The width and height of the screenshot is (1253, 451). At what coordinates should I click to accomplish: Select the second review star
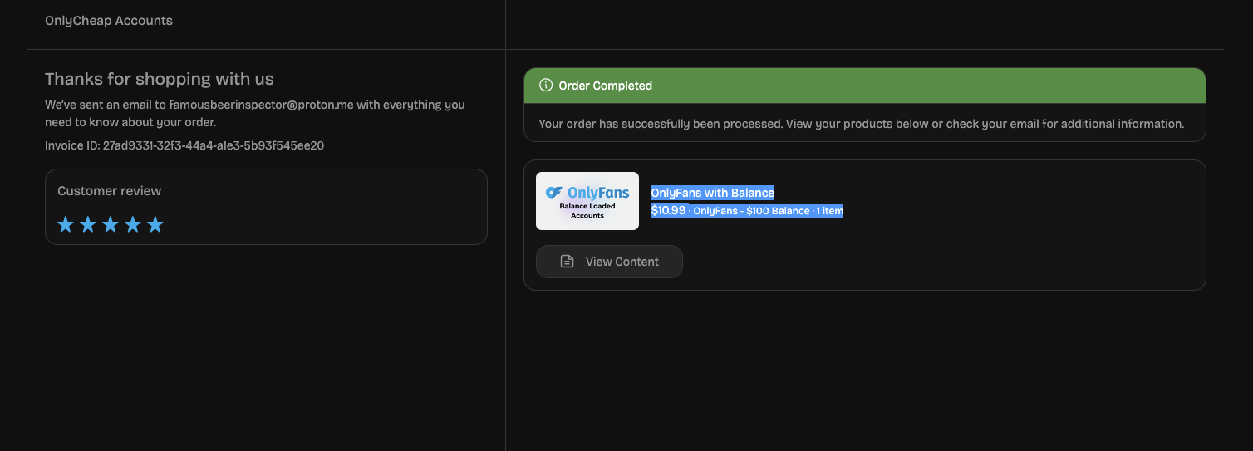88,224
